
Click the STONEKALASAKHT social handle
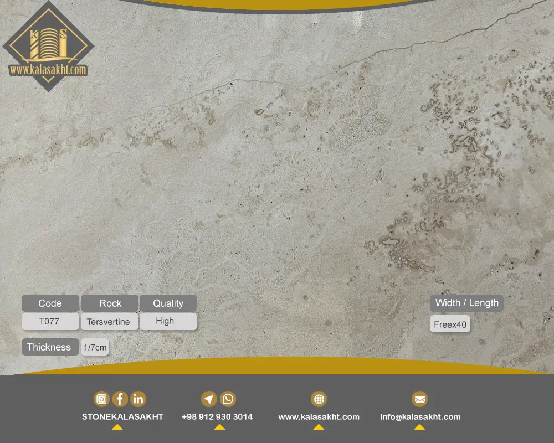tap(122, 417)
